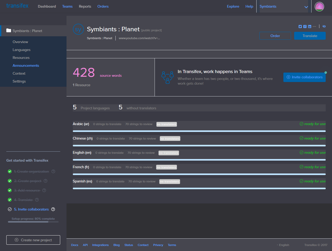This screenshot has width=332, height=251.
Task: Click the user avatar in the header
Action: coord(319,7)
